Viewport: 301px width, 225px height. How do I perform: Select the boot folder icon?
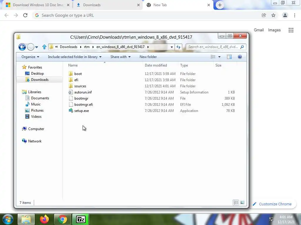pos(71,74)
